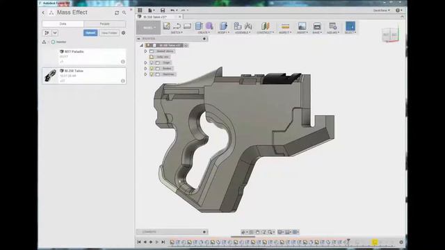
Task: Select the Press Pull modify icon
Action: coord(224,26)
